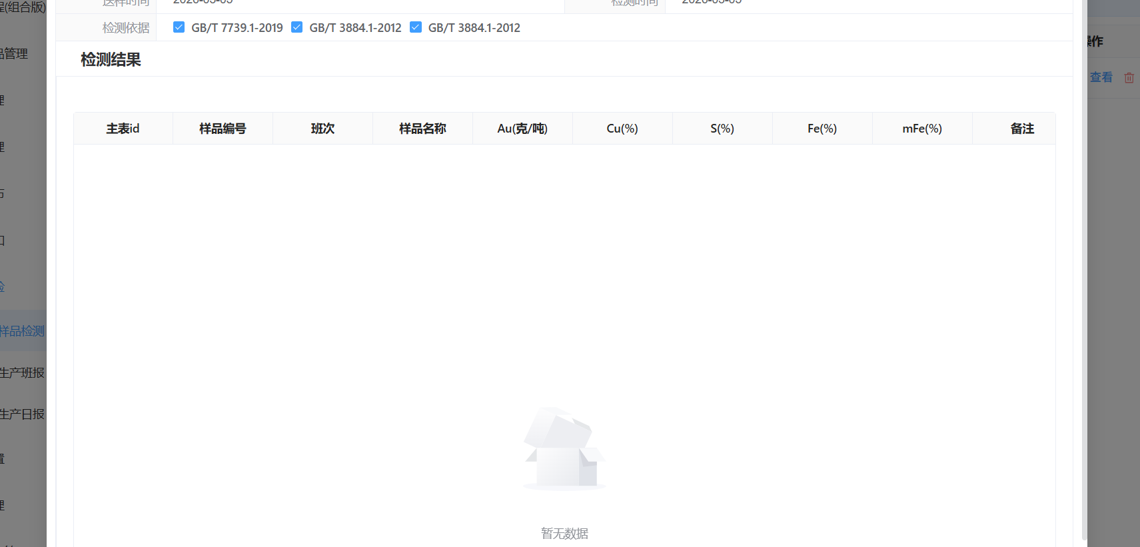Click the red trash delete icon
This screenshot has width=1140, height=547.
tap(1129, 78)
